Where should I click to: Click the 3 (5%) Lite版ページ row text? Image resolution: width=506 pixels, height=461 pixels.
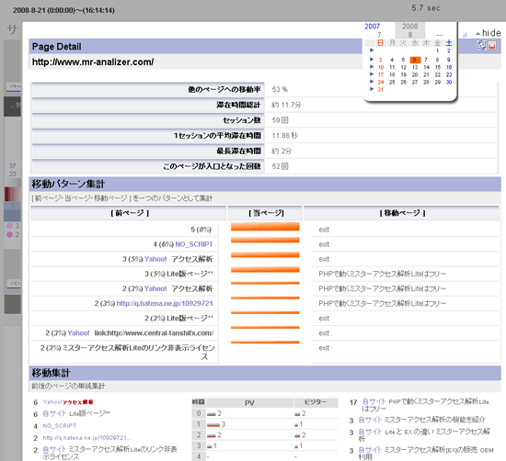178,274
